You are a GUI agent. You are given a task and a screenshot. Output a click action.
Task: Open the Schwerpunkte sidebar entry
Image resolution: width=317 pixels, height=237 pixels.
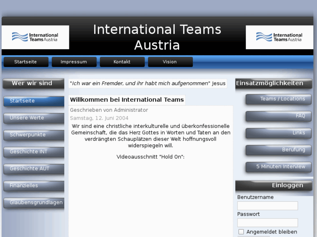tap(34, 135)
